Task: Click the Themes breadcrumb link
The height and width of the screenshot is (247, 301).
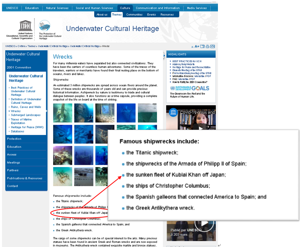Action: click(31, 46)
